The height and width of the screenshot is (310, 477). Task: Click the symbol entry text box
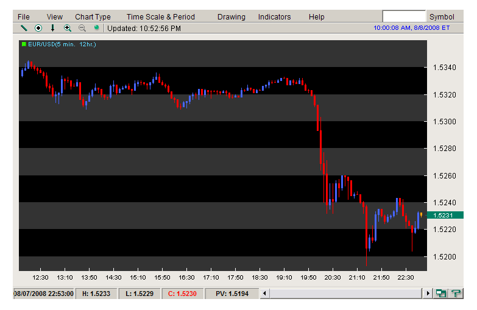[x=403, y=16]
